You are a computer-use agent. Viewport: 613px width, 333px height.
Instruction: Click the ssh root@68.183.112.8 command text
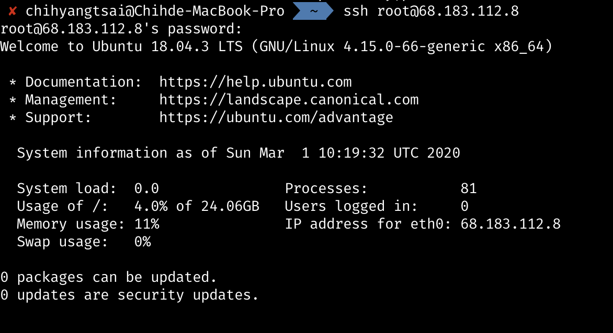[x=431, y=11]
